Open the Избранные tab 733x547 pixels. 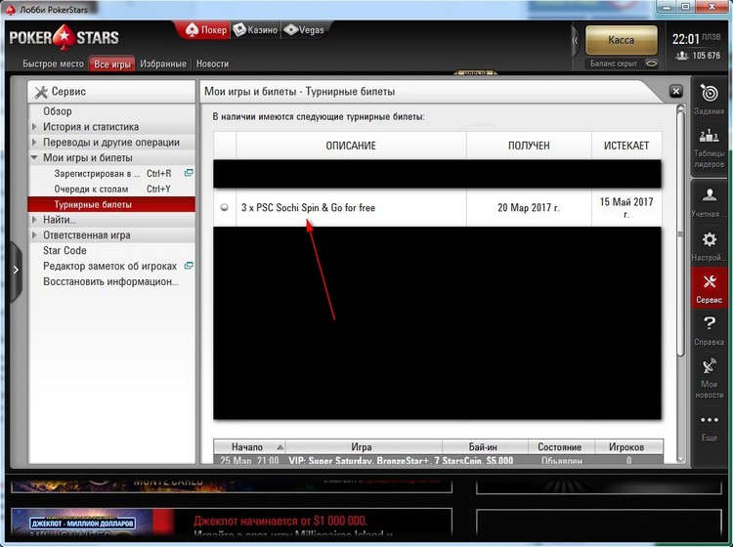point(163,64)
